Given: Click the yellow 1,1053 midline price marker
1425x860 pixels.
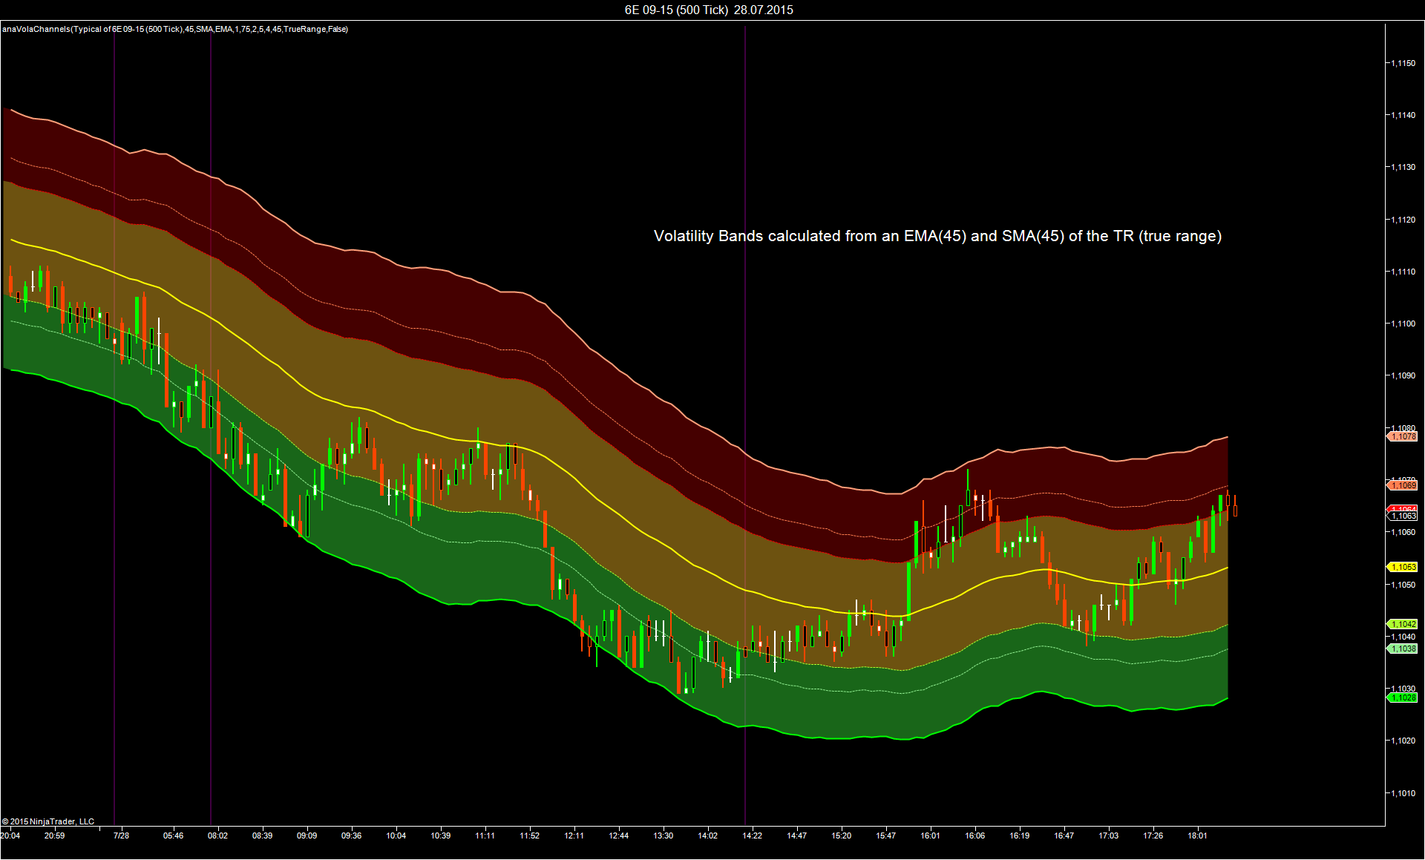Looking at the screenshot, I should (1403, 567).
